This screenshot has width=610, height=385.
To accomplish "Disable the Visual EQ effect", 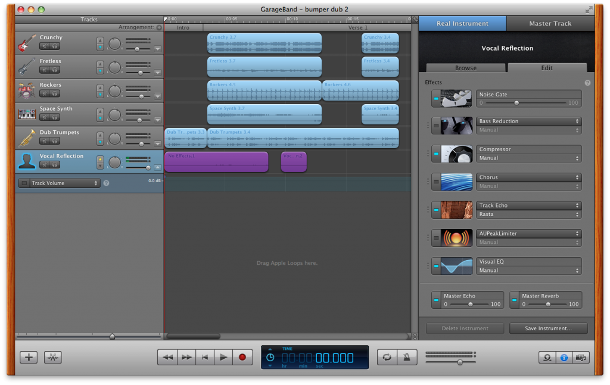I will tap(436, 266).
